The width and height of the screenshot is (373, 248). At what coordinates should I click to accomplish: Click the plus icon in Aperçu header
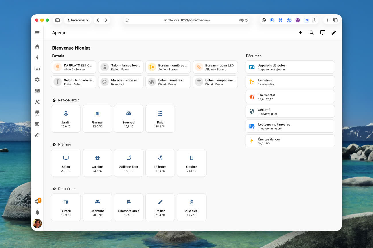[300, 33]
